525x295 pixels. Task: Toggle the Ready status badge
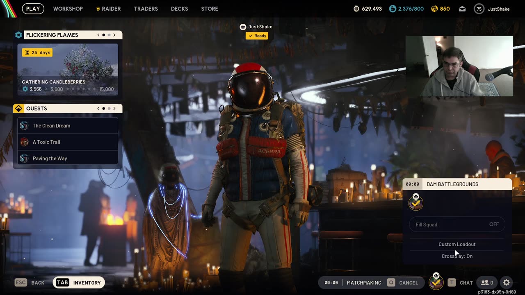tap(257, 36)
